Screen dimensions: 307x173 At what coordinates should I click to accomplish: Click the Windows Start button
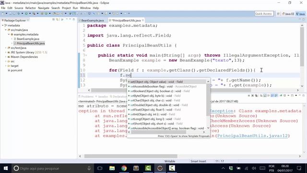point(6,168)
